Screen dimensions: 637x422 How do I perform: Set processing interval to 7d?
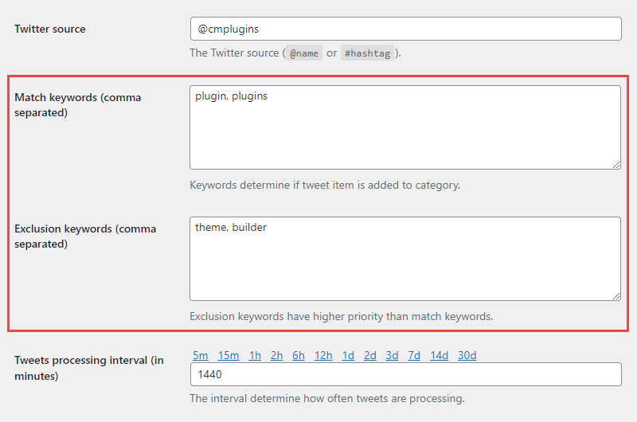coord(414,355)
